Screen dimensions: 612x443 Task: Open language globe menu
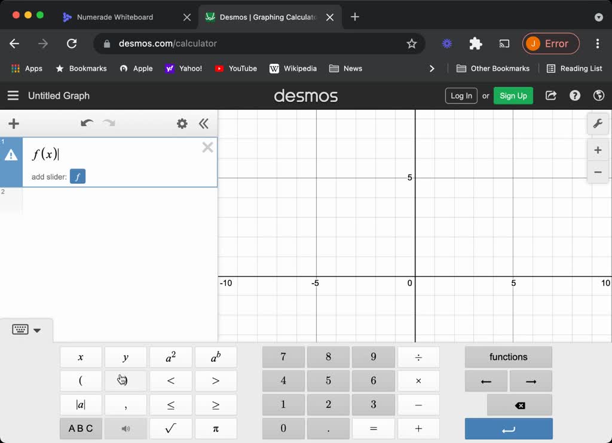point(599,96)
